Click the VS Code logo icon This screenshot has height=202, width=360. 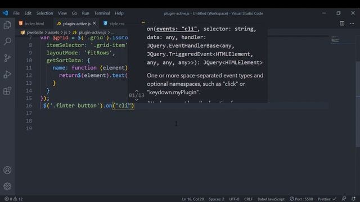(5, 13)
